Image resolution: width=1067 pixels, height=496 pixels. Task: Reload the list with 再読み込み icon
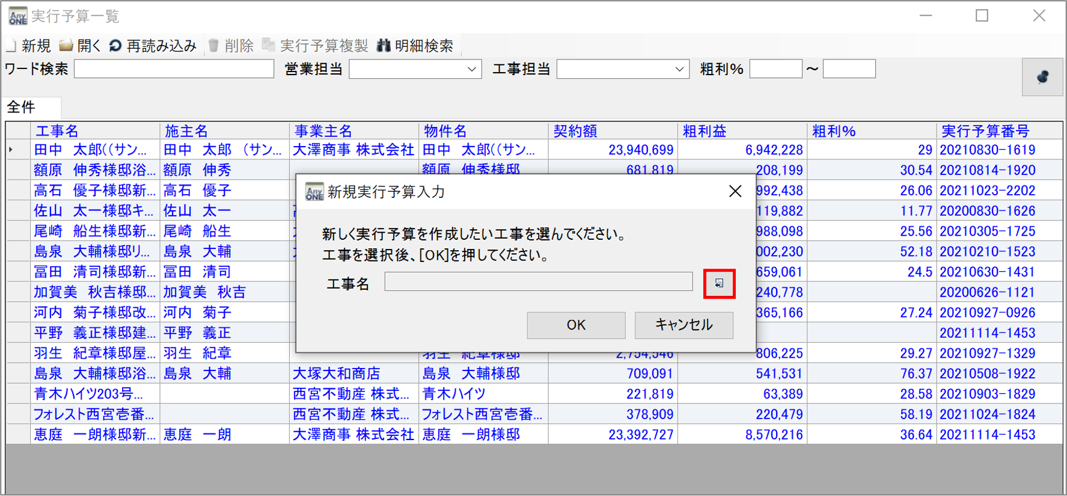point(115,46)
